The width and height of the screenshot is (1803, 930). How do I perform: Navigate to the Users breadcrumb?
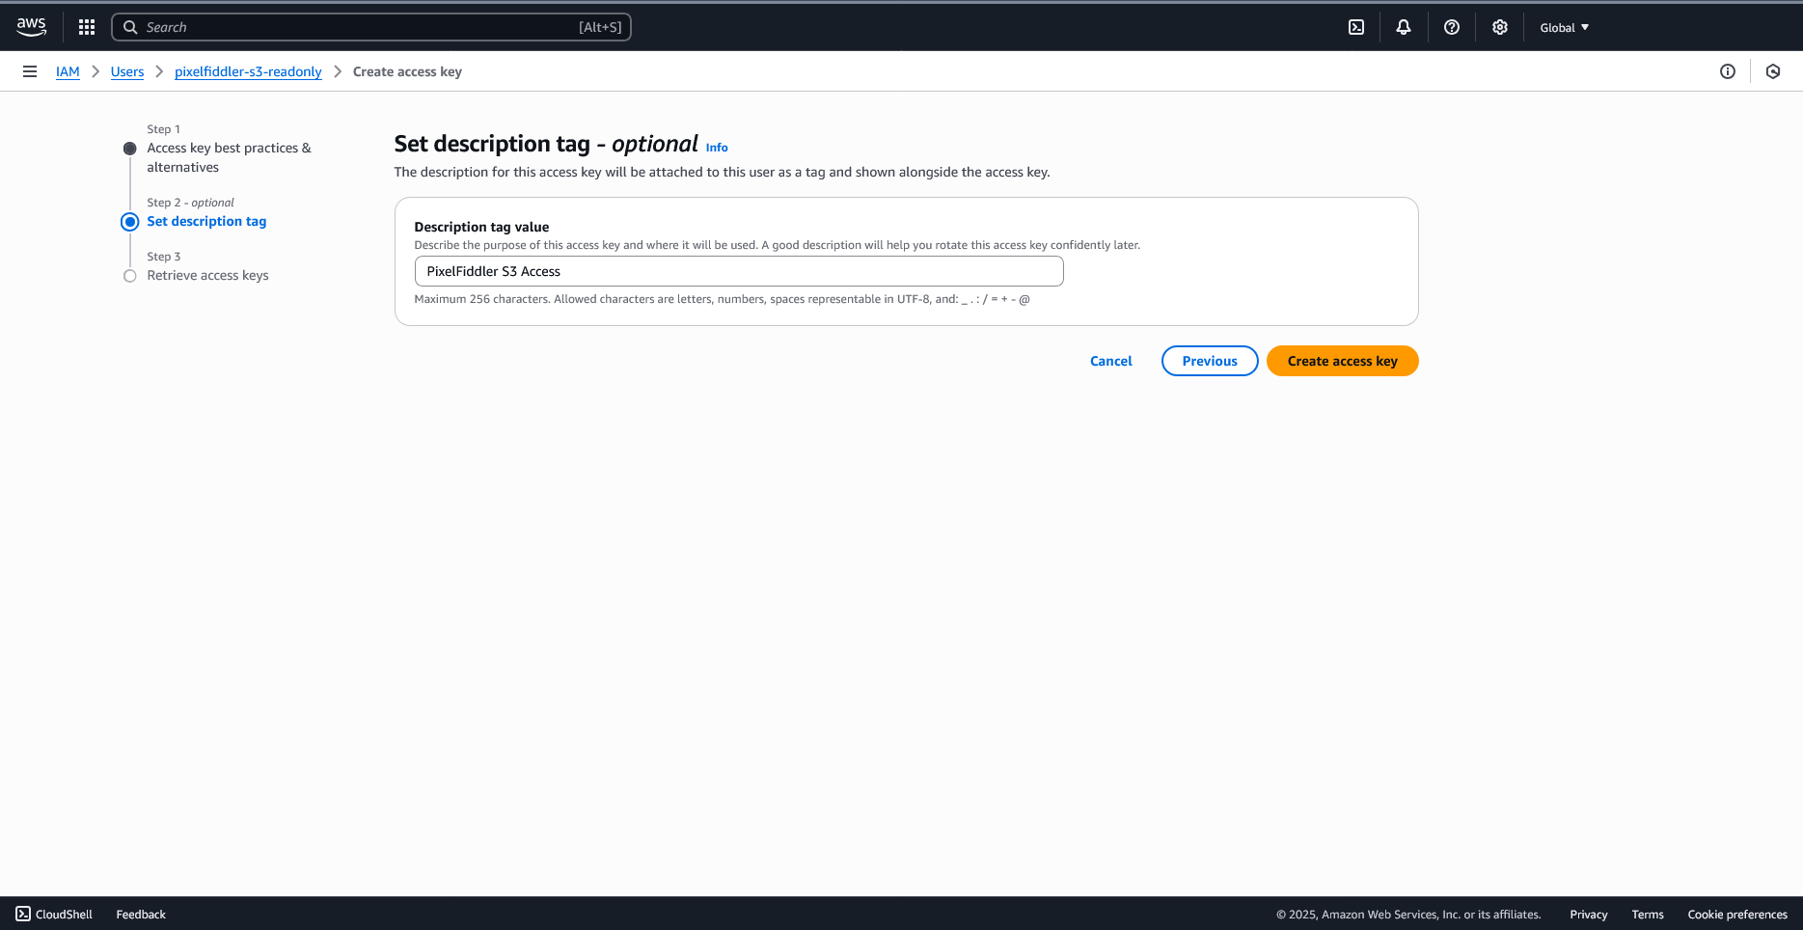127,71
